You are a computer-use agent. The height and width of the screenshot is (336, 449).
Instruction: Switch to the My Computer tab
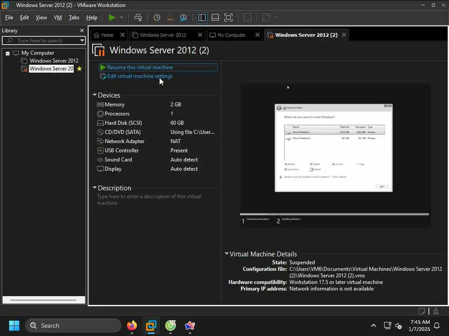pyautogui.click(x=232, y=35)
